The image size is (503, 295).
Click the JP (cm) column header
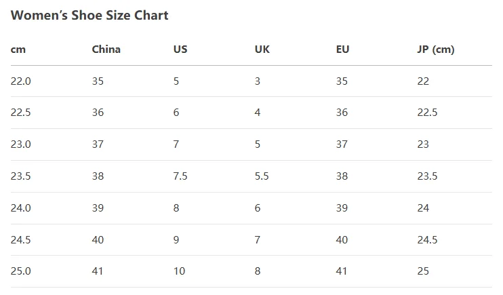tap(435, 50)
